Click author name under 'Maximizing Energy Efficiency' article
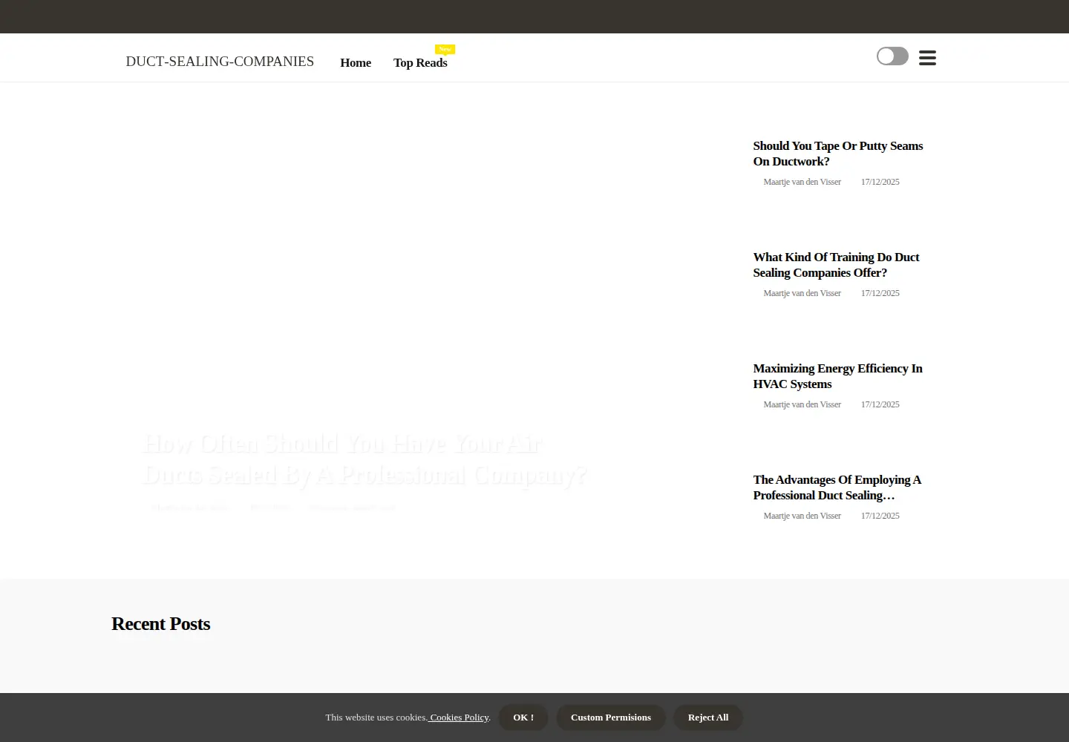 [x=802, y=404]
